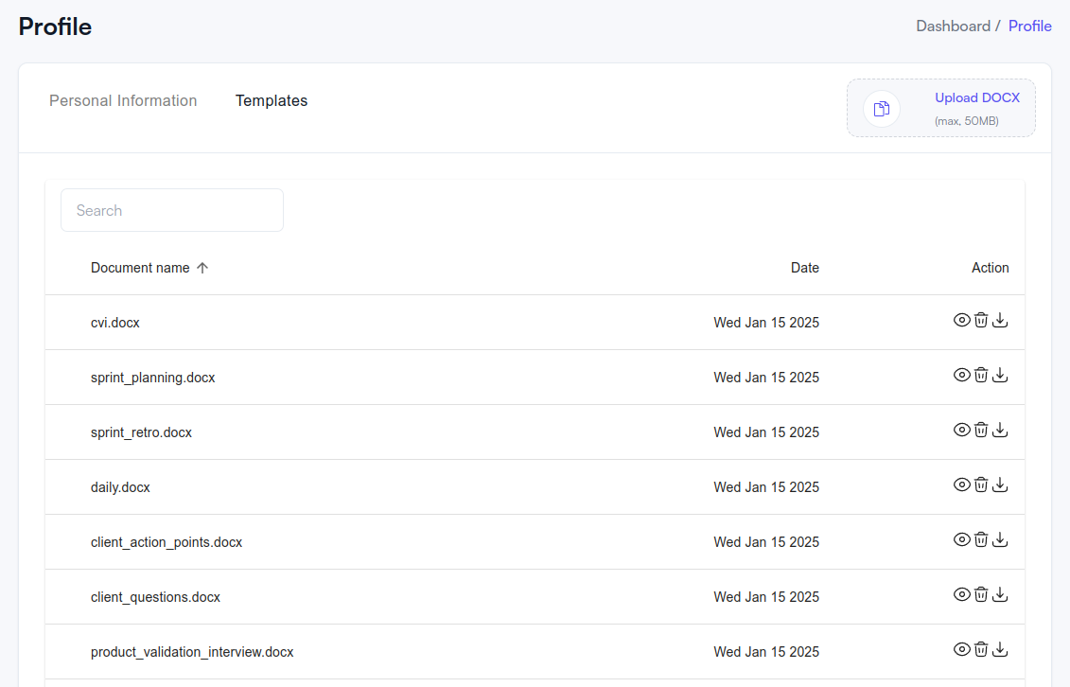Delete the cvi.docx template
This screenshot has height=687, width=1070.
tap(981, 320)
